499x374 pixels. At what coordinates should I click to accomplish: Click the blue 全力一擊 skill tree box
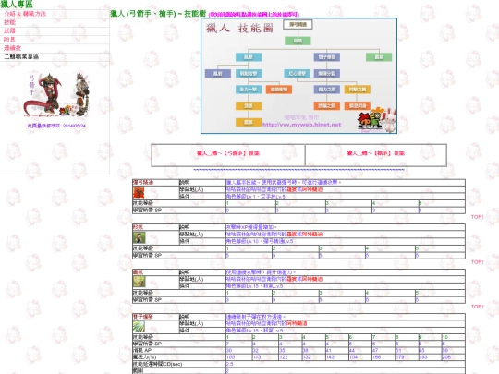[249, 90]
